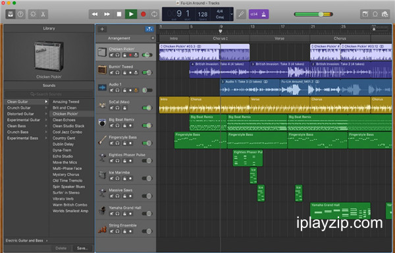Open the tuner with the tuning fork icon
Screen dimensions: 395x253
[x=241, y=14]
